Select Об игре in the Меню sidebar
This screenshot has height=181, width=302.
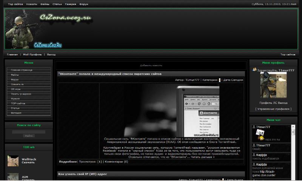click(29, 89)
